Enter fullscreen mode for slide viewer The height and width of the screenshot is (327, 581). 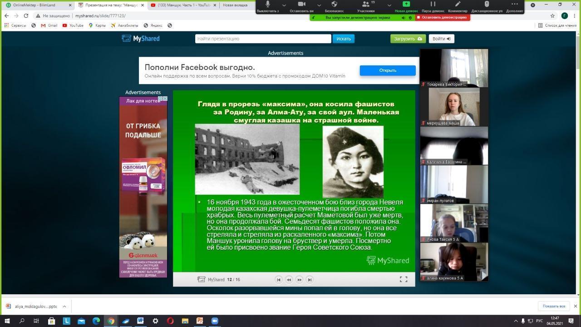[403, 279]
